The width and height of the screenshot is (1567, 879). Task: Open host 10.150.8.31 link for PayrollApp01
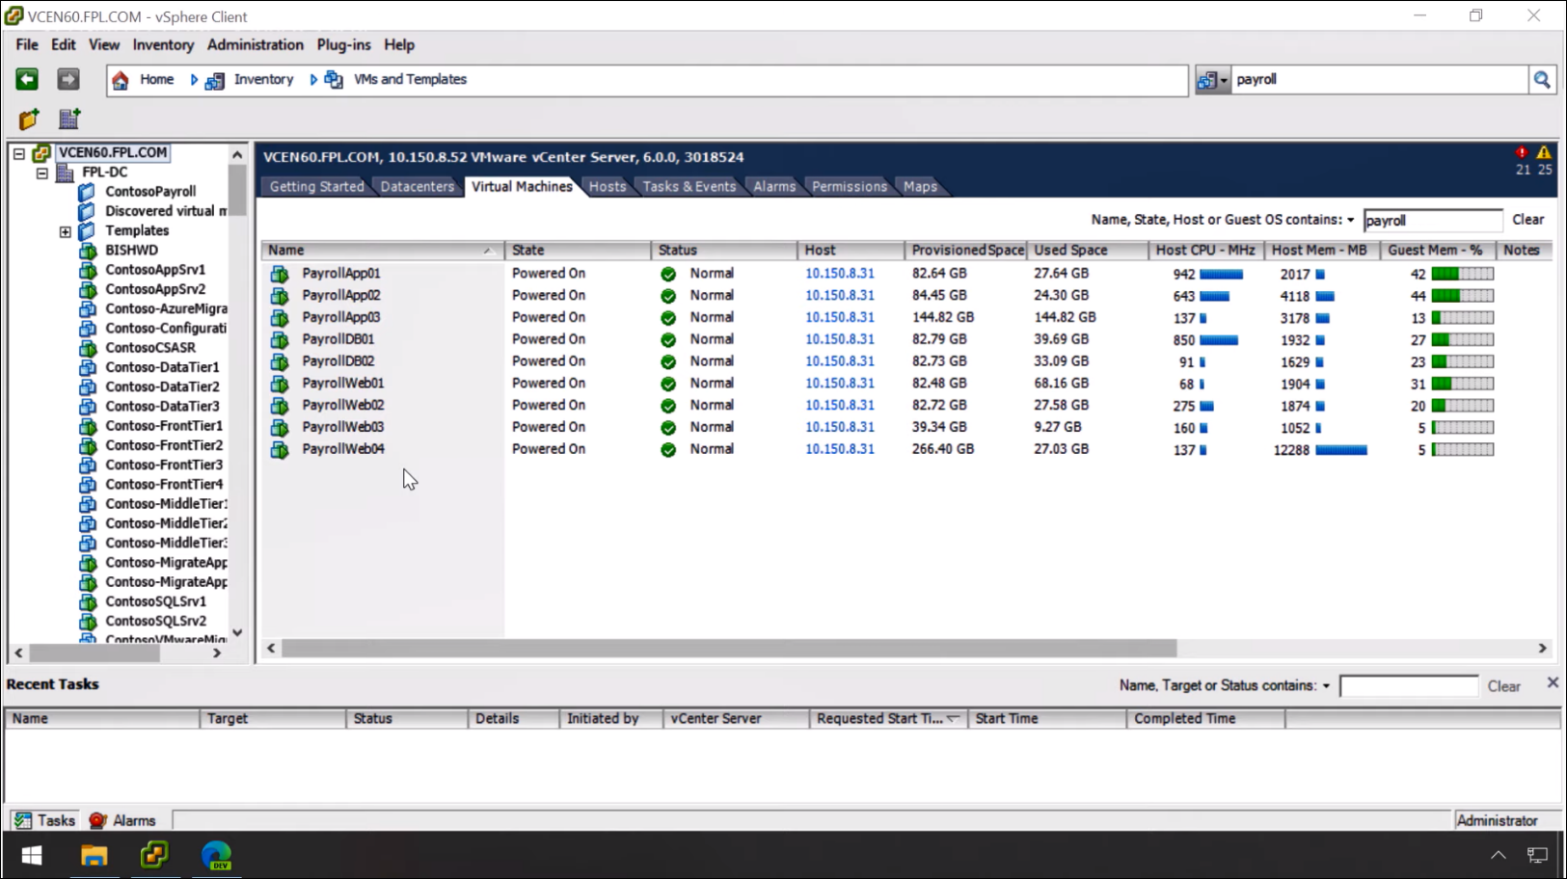[839, 274]
